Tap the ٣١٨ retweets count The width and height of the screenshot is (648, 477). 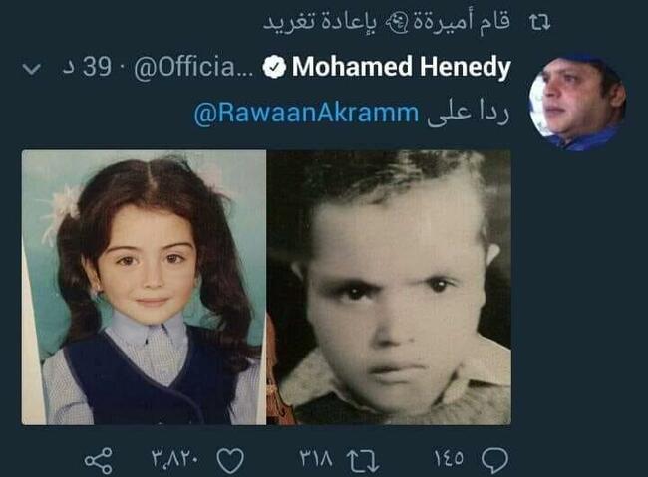316,458
